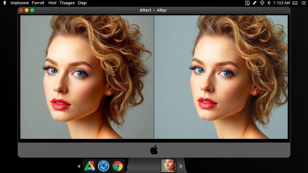Click the Hoir menu item
Image resolution: width=308 pixels, height=173 pixels.
coord(52,3)
